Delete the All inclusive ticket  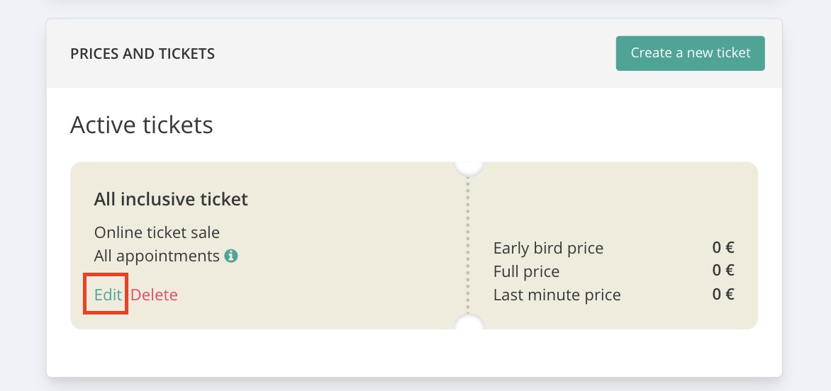[x=155, y=295]
